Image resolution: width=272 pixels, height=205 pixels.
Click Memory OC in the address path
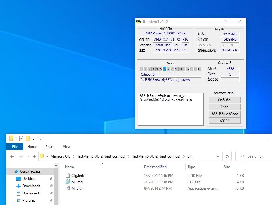click(60, 156)
